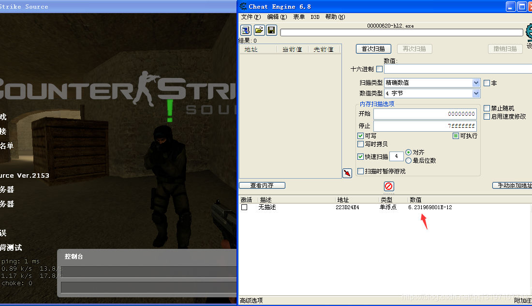Open the D3D menu
The image size is (532, 306).
(315, 17)
